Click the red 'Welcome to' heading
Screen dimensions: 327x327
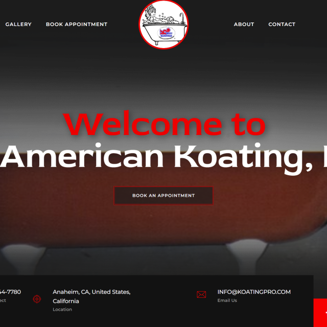pos(164,124)
